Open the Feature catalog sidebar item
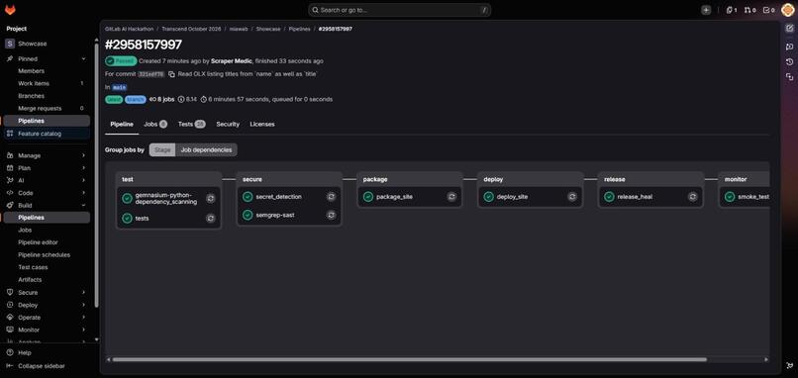Screen dimensions: 798x378 click(47, 134)
